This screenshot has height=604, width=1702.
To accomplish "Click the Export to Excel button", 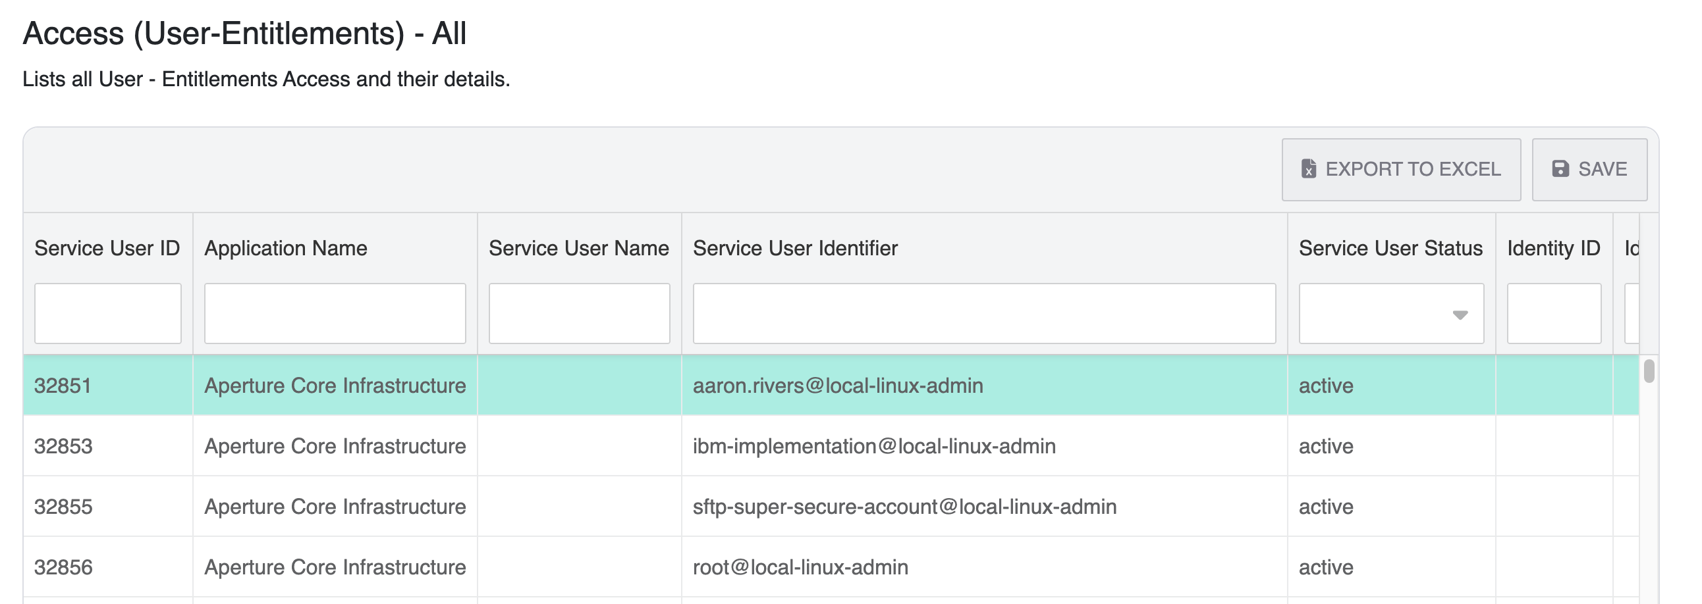I will (x=1400, y=170).
